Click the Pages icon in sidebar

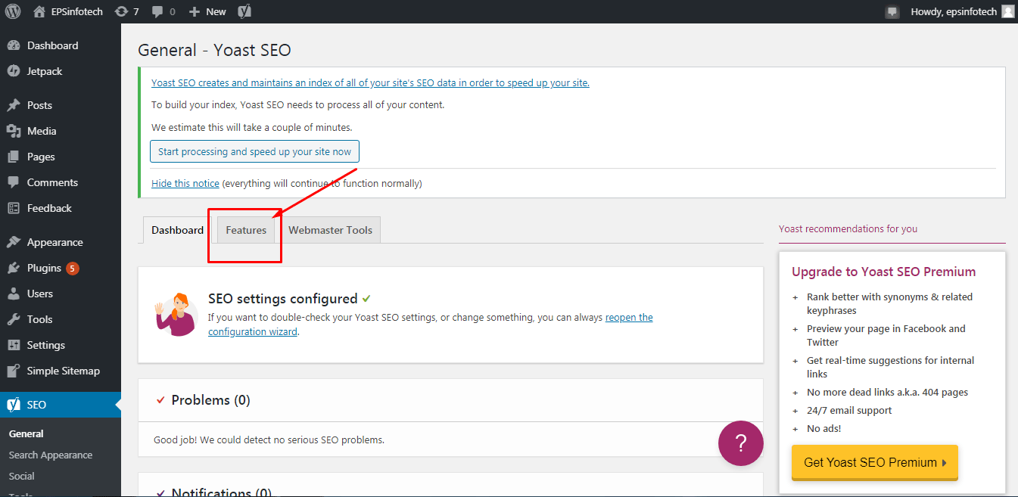[14, 157]
